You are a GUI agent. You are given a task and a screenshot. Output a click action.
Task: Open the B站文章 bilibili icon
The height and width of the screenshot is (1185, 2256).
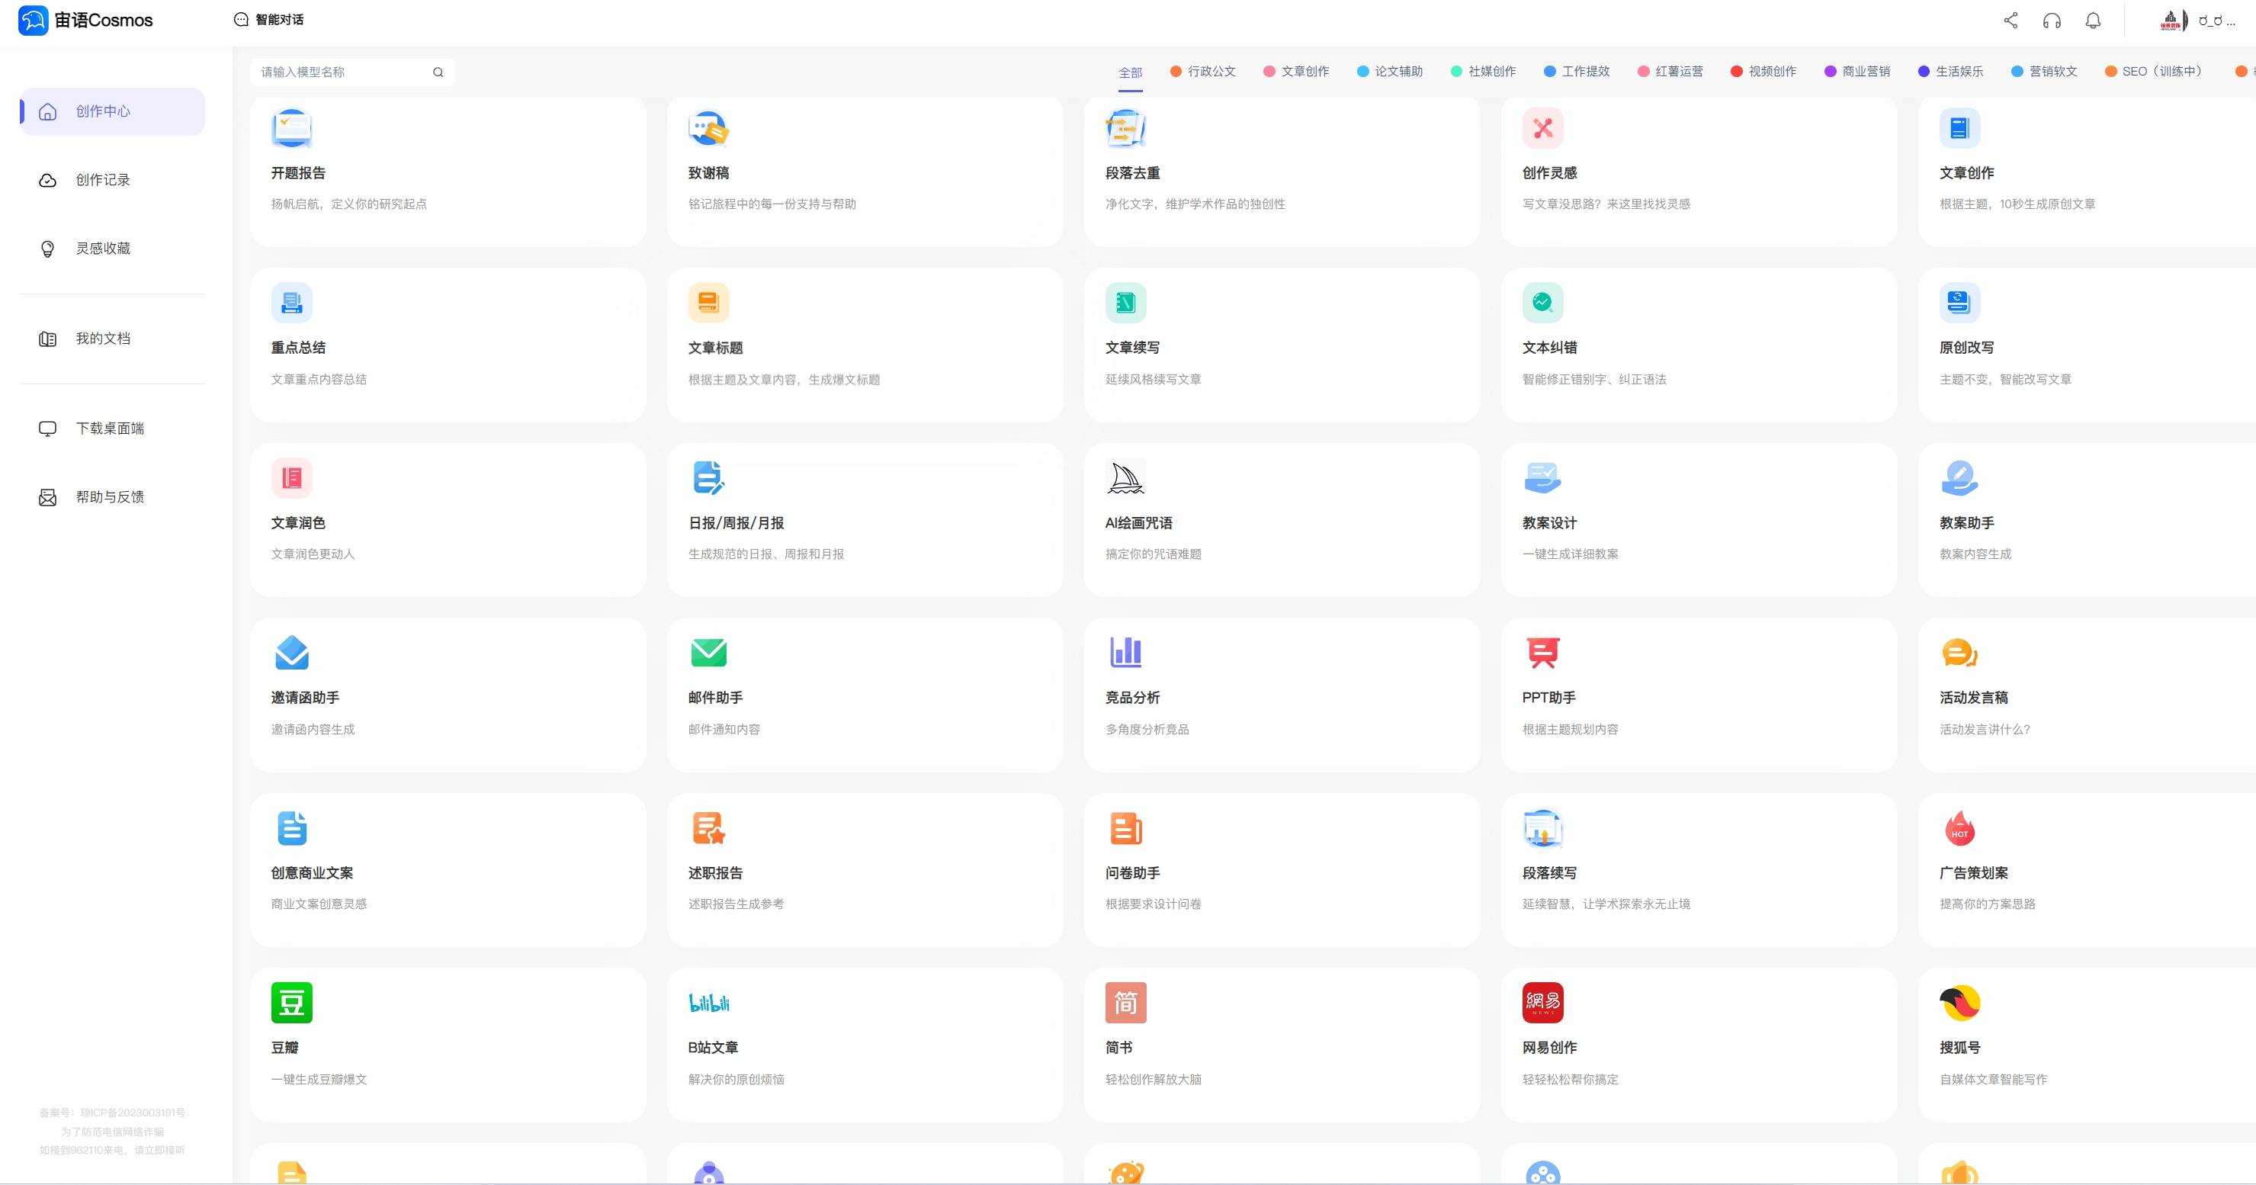pos(708,1002)
